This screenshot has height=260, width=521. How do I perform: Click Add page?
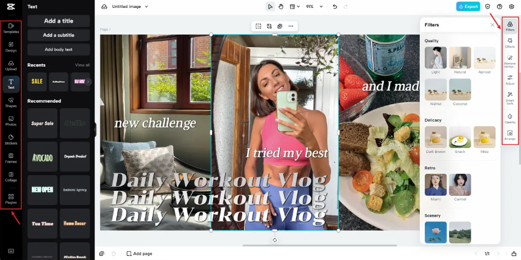(x=139, y=254)
